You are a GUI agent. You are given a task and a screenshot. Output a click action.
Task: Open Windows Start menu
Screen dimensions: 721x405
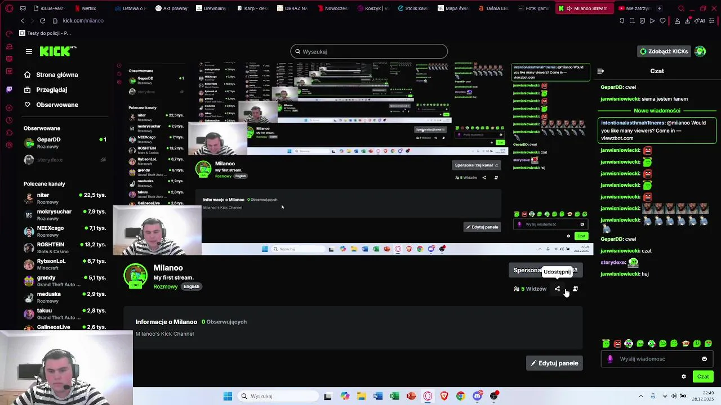pos(228,396)
